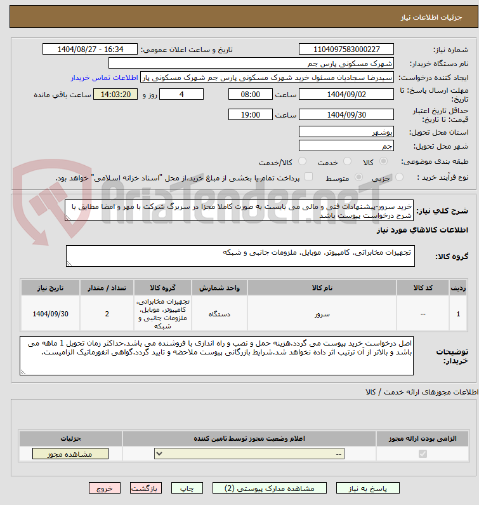Select the کالا/خدمت radio button

coord(302,161)
